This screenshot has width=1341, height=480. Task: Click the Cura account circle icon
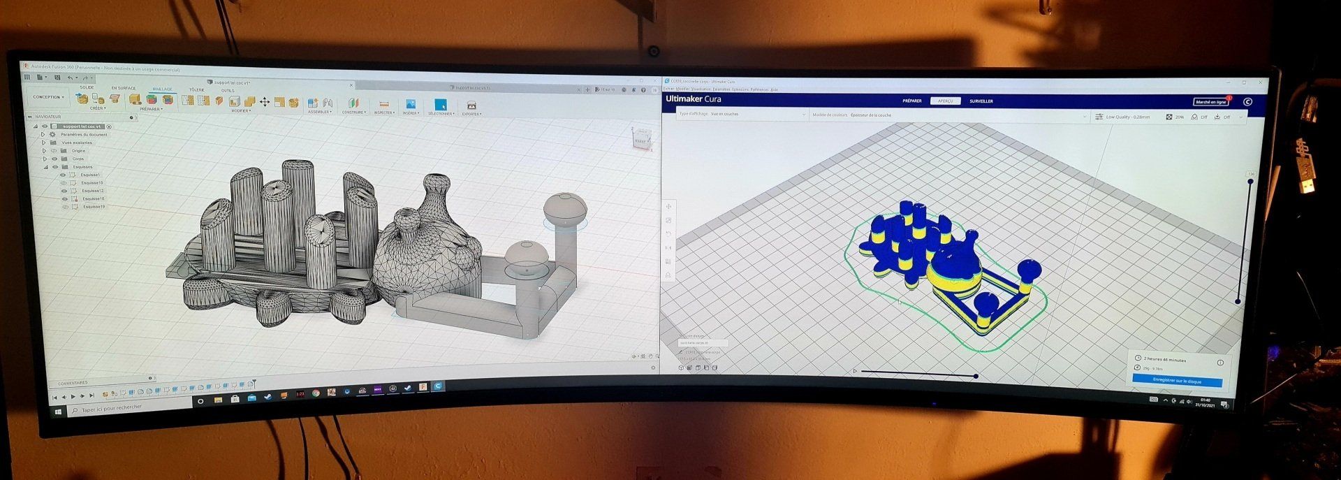1247,102
